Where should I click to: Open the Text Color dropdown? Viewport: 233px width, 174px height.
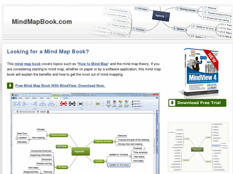137,101
